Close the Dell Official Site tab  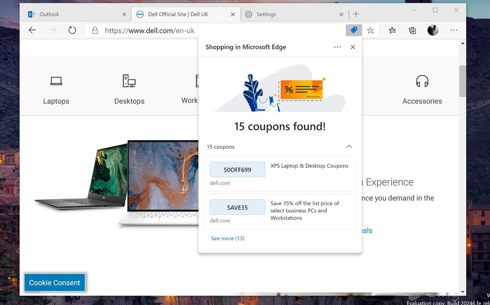pos(233,14)
